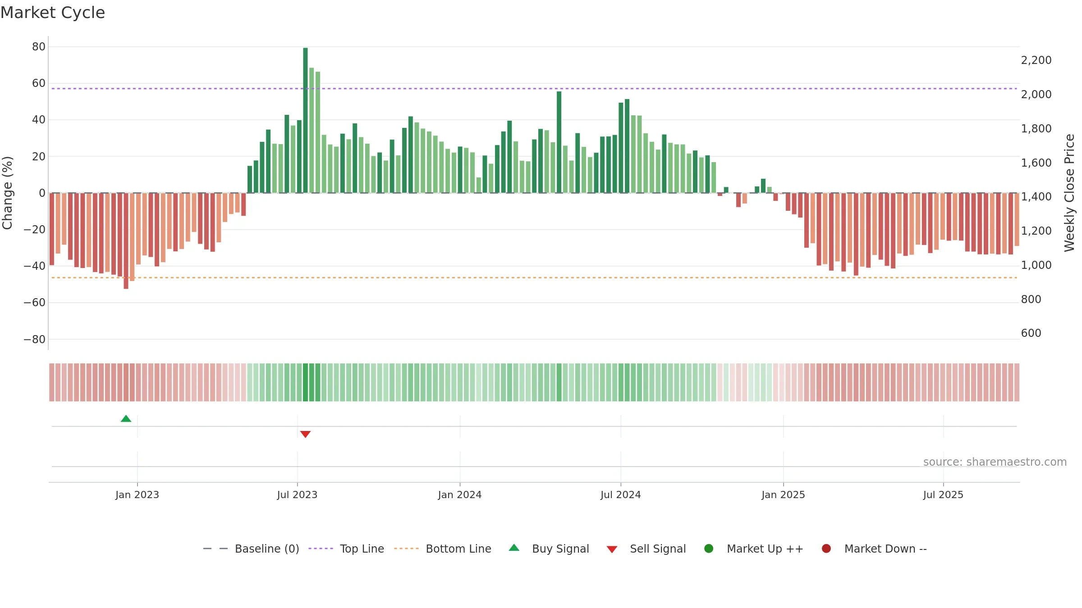This screenshot has height=608, width=1082.
Task: Click the green Market Up circle icon in legend
Action: coord(709,549)
